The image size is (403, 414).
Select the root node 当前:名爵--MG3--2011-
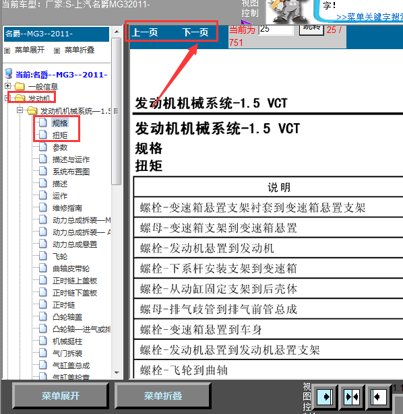(x=61, y=75)
